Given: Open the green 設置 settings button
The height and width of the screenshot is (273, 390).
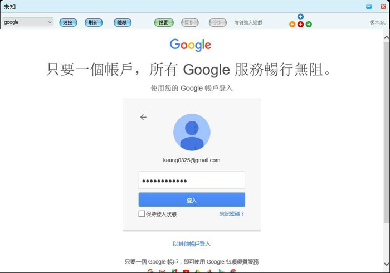Looking at the screenshot, I should 164,22.
